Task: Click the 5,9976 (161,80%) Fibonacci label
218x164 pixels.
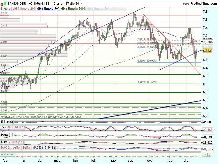Action: pyautogui.click(x=147, y=82)
